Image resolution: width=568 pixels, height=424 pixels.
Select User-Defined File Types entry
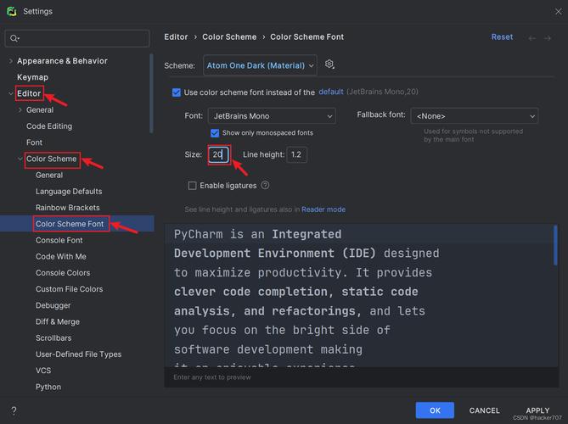pyautogui.click(x=79, y=354)
